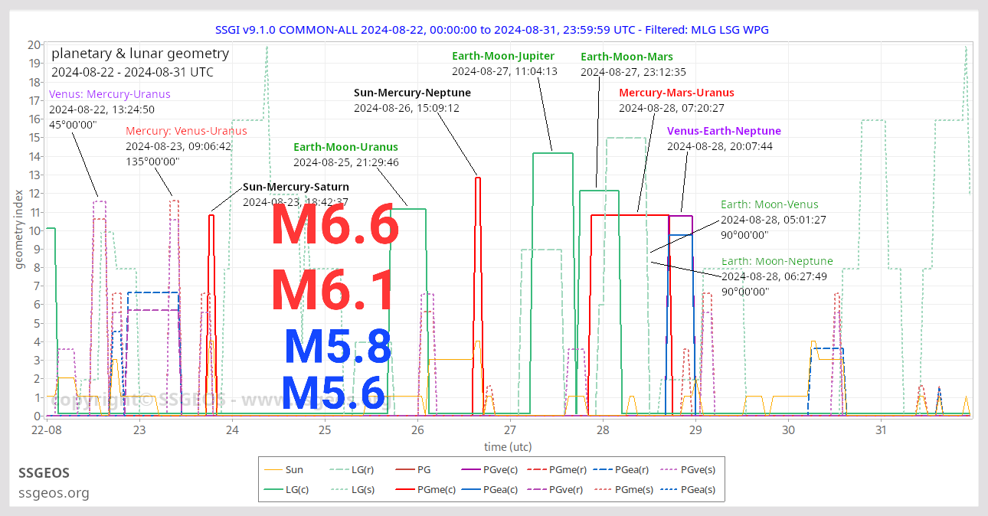This screenshot has height=516, width=988.
Task: Click the SSGEOS logo text
Action: click(44, 472)
